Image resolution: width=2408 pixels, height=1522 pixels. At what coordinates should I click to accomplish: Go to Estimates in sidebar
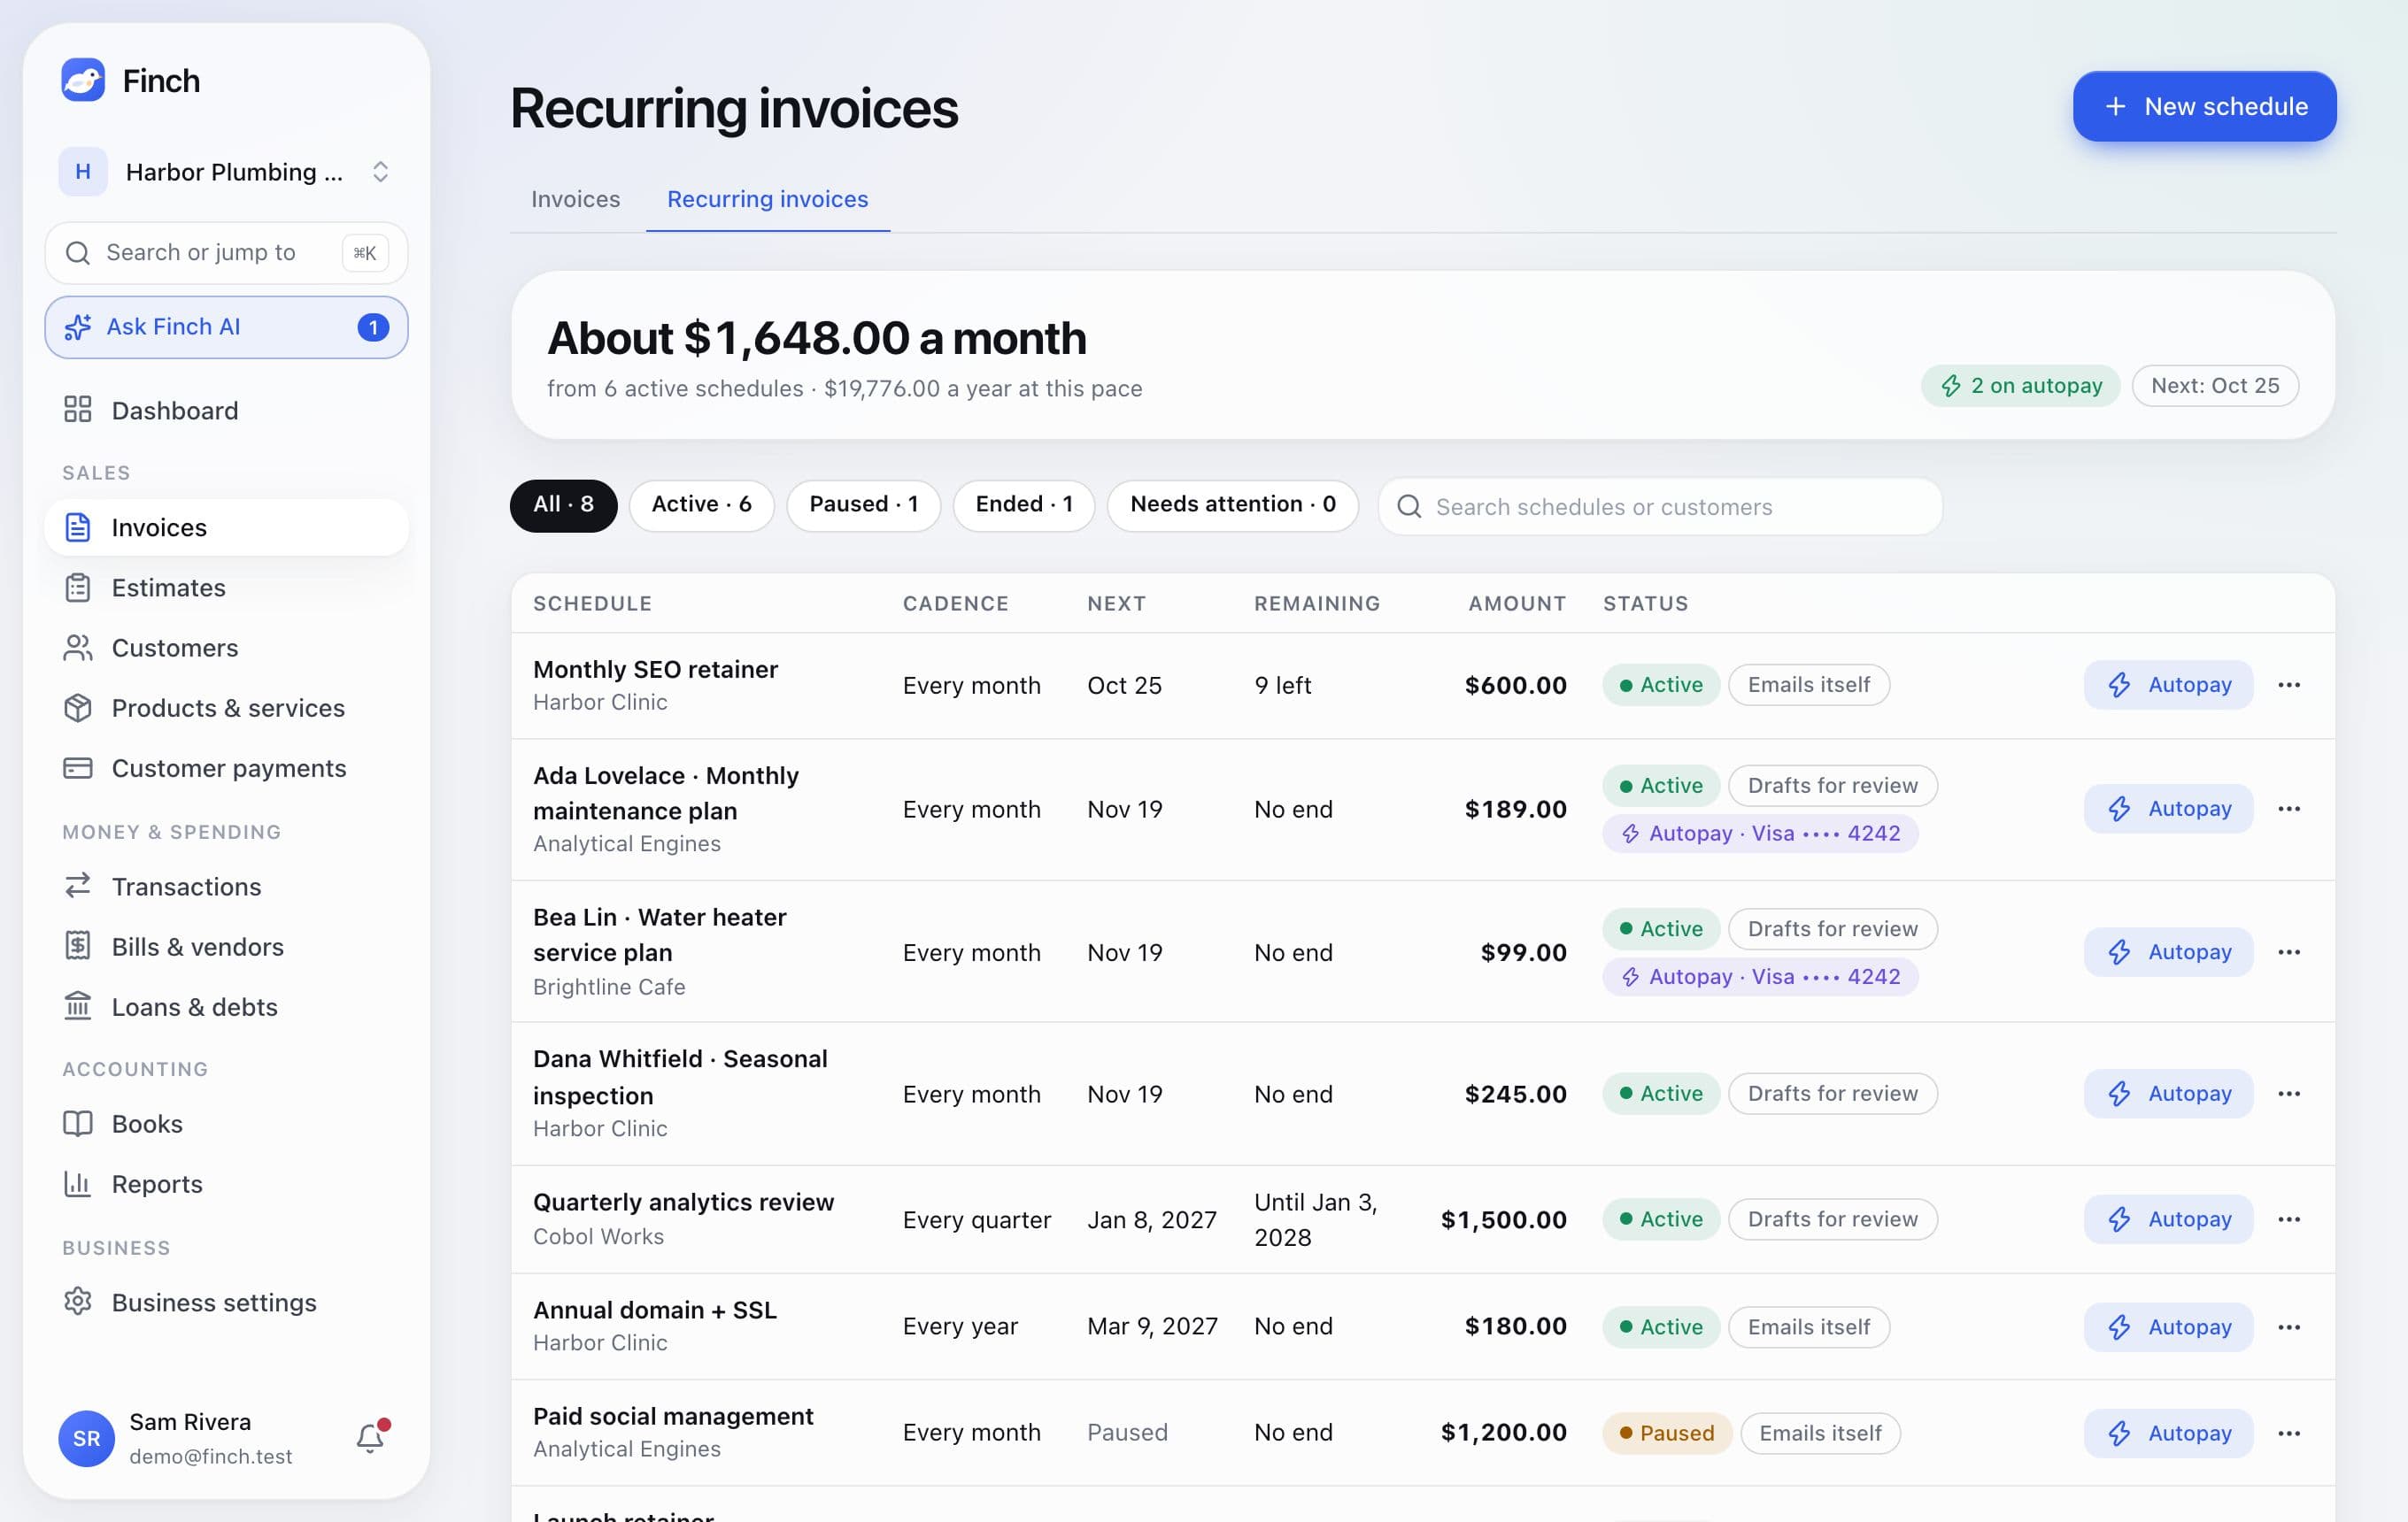(226, 588)
